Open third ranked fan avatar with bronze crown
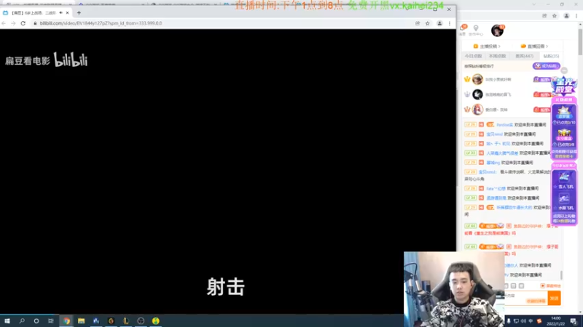The image size is (583, 327). point(477,110)
